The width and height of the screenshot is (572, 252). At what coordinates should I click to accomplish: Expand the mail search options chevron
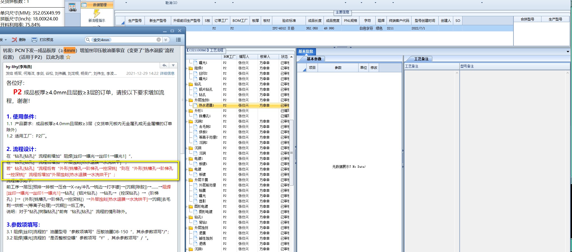pyautogui.click(x=166, y=40)
